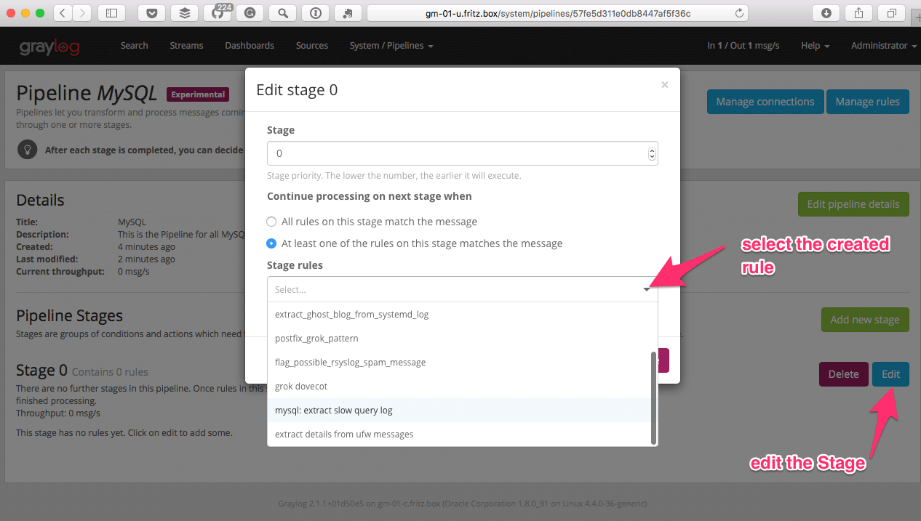Click the Pocket extension icon
The image size is (921, 521).
pyautogui.click(x=151, y=13)
